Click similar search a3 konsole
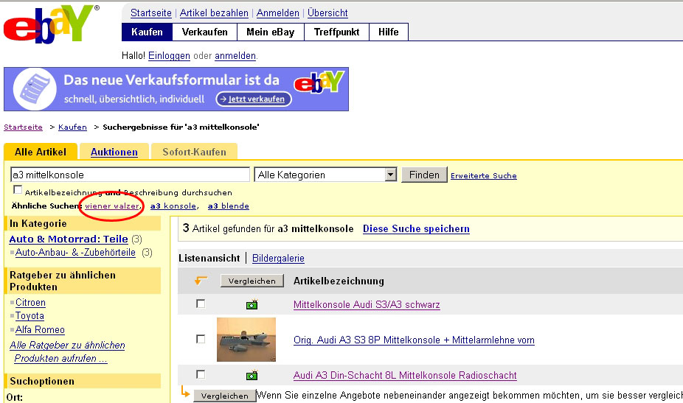The width and height of the screenshot is (683, 403). 173,206
